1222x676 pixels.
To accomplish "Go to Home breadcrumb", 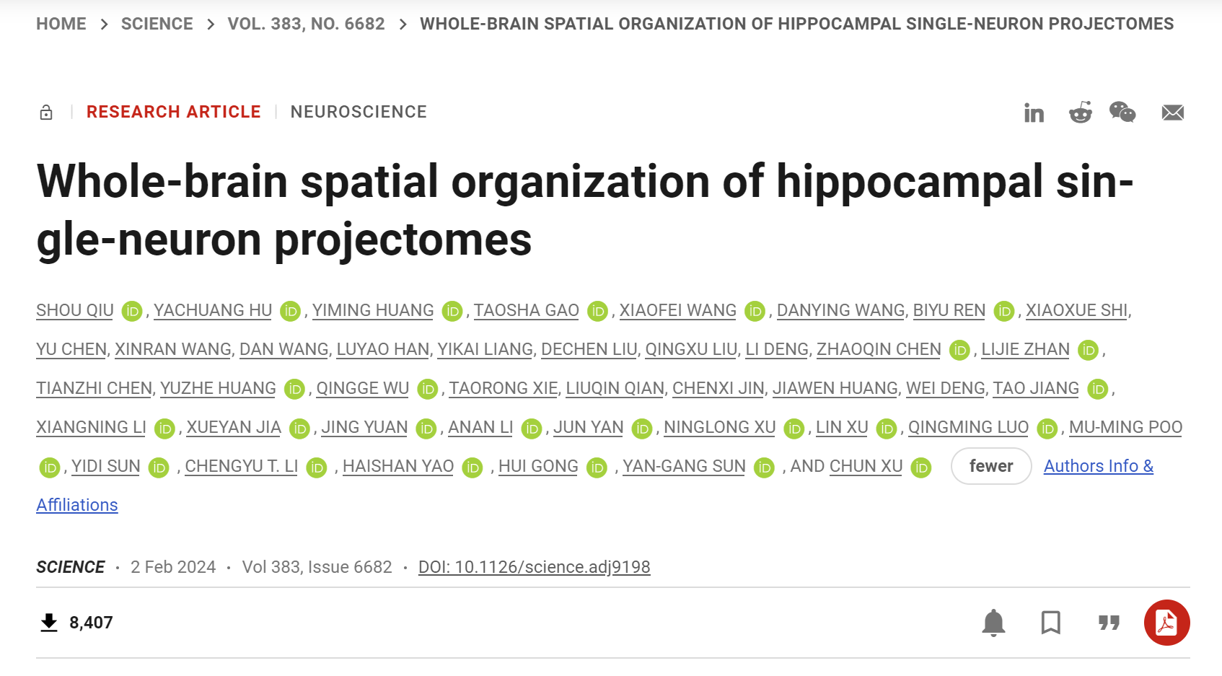I will pyautogui.click(x=61, y=24).
